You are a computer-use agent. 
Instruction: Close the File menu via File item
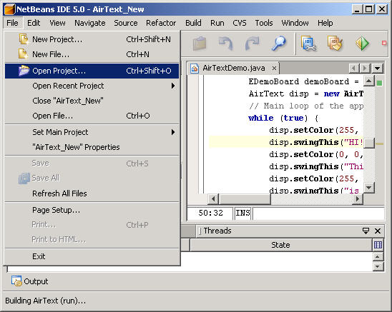(x=12, y=23)
